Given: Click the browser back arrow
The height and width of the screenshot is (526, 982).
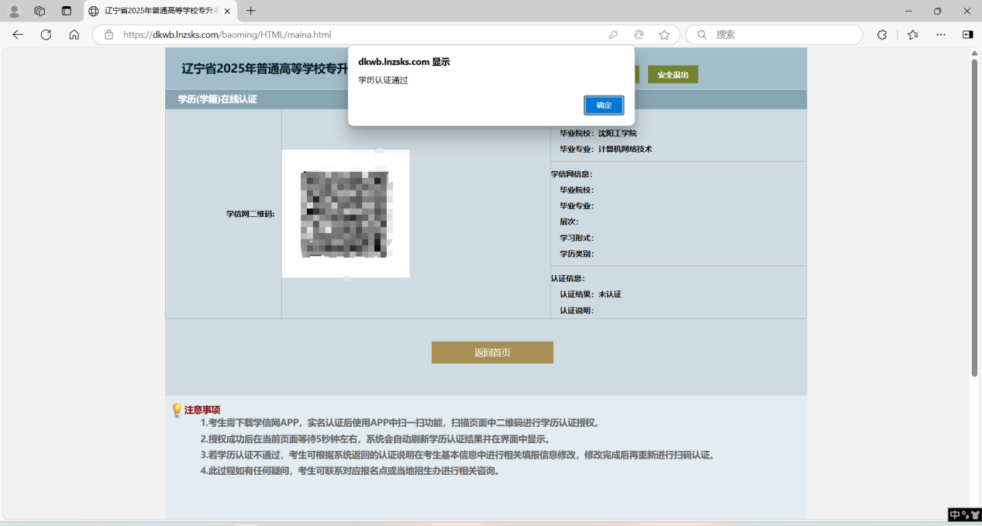Looking at the screenshot, I should [18, 35].
